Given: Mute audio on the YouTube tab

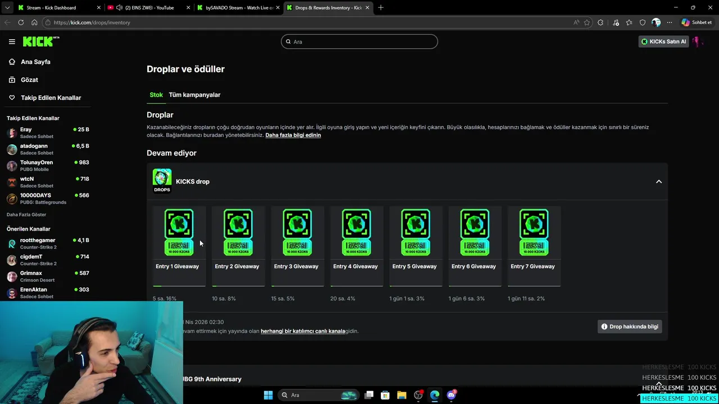Looking at the screenshot, I should click(119, 8).
